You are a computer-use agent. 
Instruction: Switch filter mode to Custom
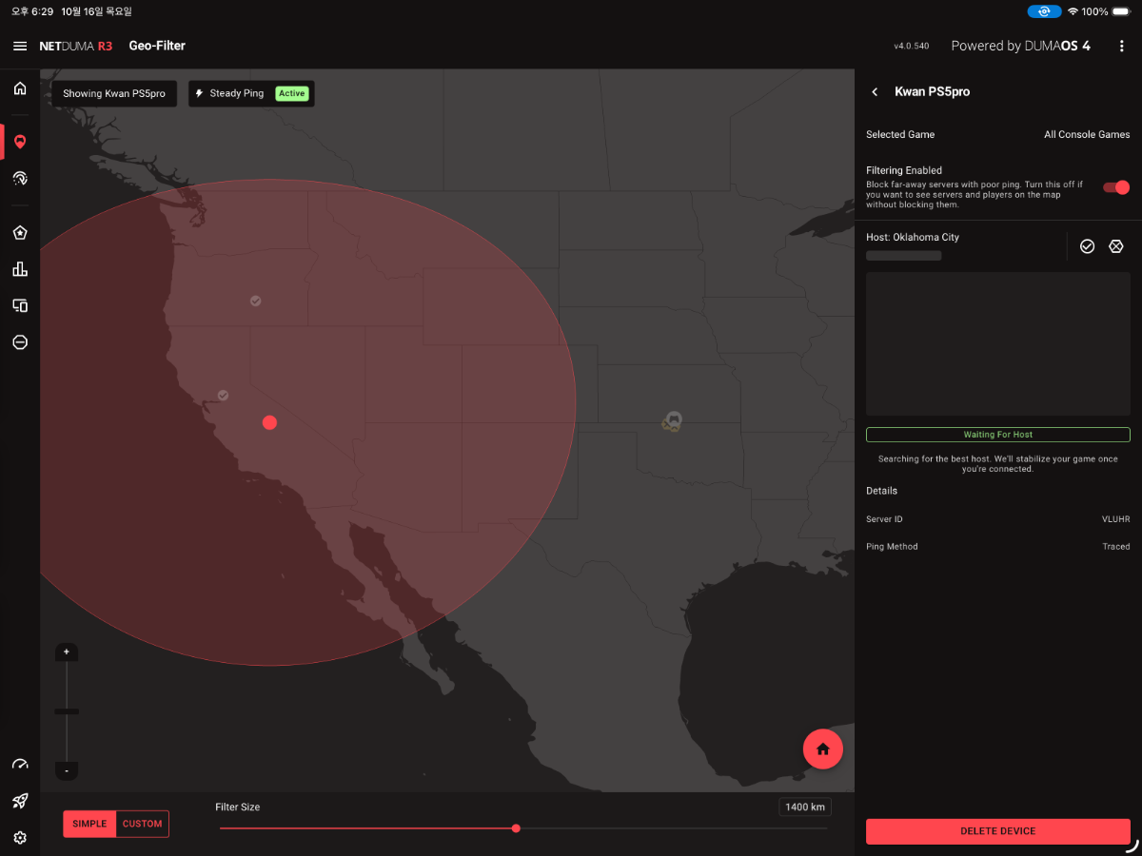[x=142, y=824]
